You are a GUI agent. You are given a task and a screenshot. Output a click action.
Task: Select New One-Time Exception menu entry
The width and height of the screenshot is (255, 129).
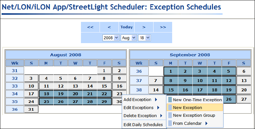[197, 100]
